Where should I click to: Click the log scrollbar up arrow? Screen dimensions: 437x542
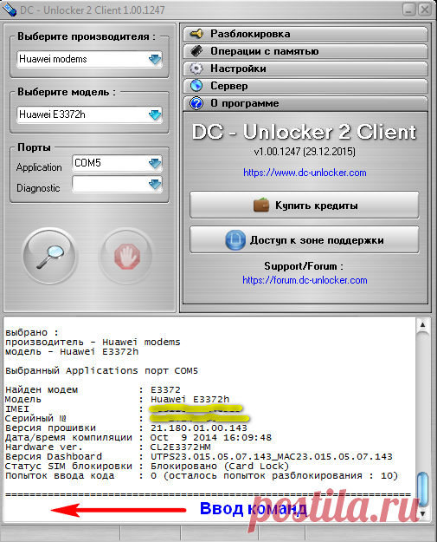(422, 325)
